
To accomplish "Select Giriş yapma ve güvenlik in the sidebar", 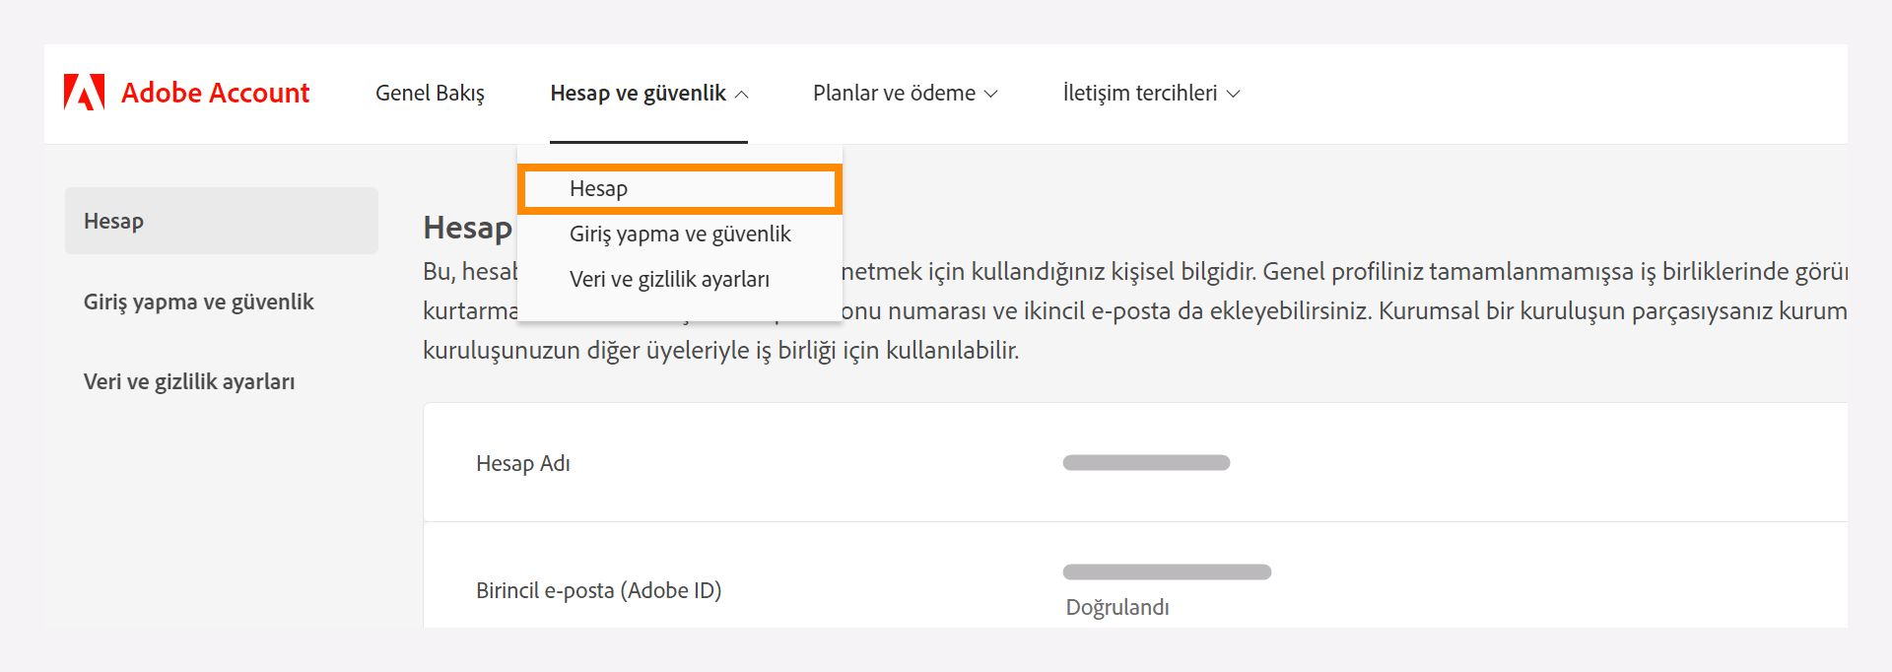I will [198, 302].
